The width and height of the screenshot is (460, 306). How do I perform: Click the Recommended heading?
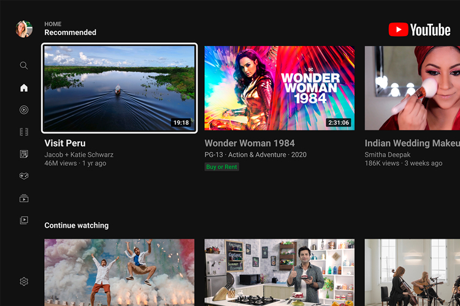click(70, 32)
